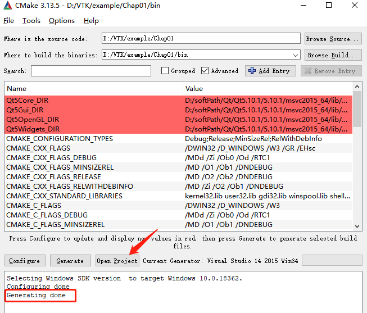Click the CMake logo icon in title bar

pos(8,6)
